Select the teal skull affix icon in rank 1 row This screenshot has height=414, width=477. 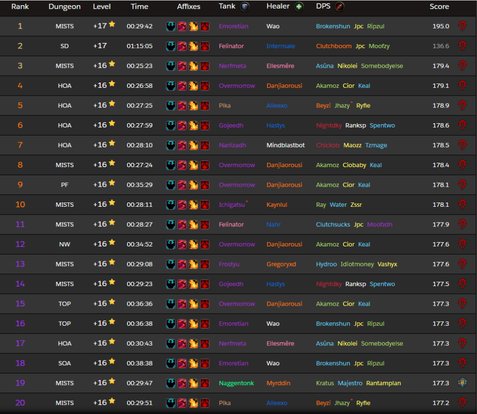pyautogui.click(x=171, y=26)
